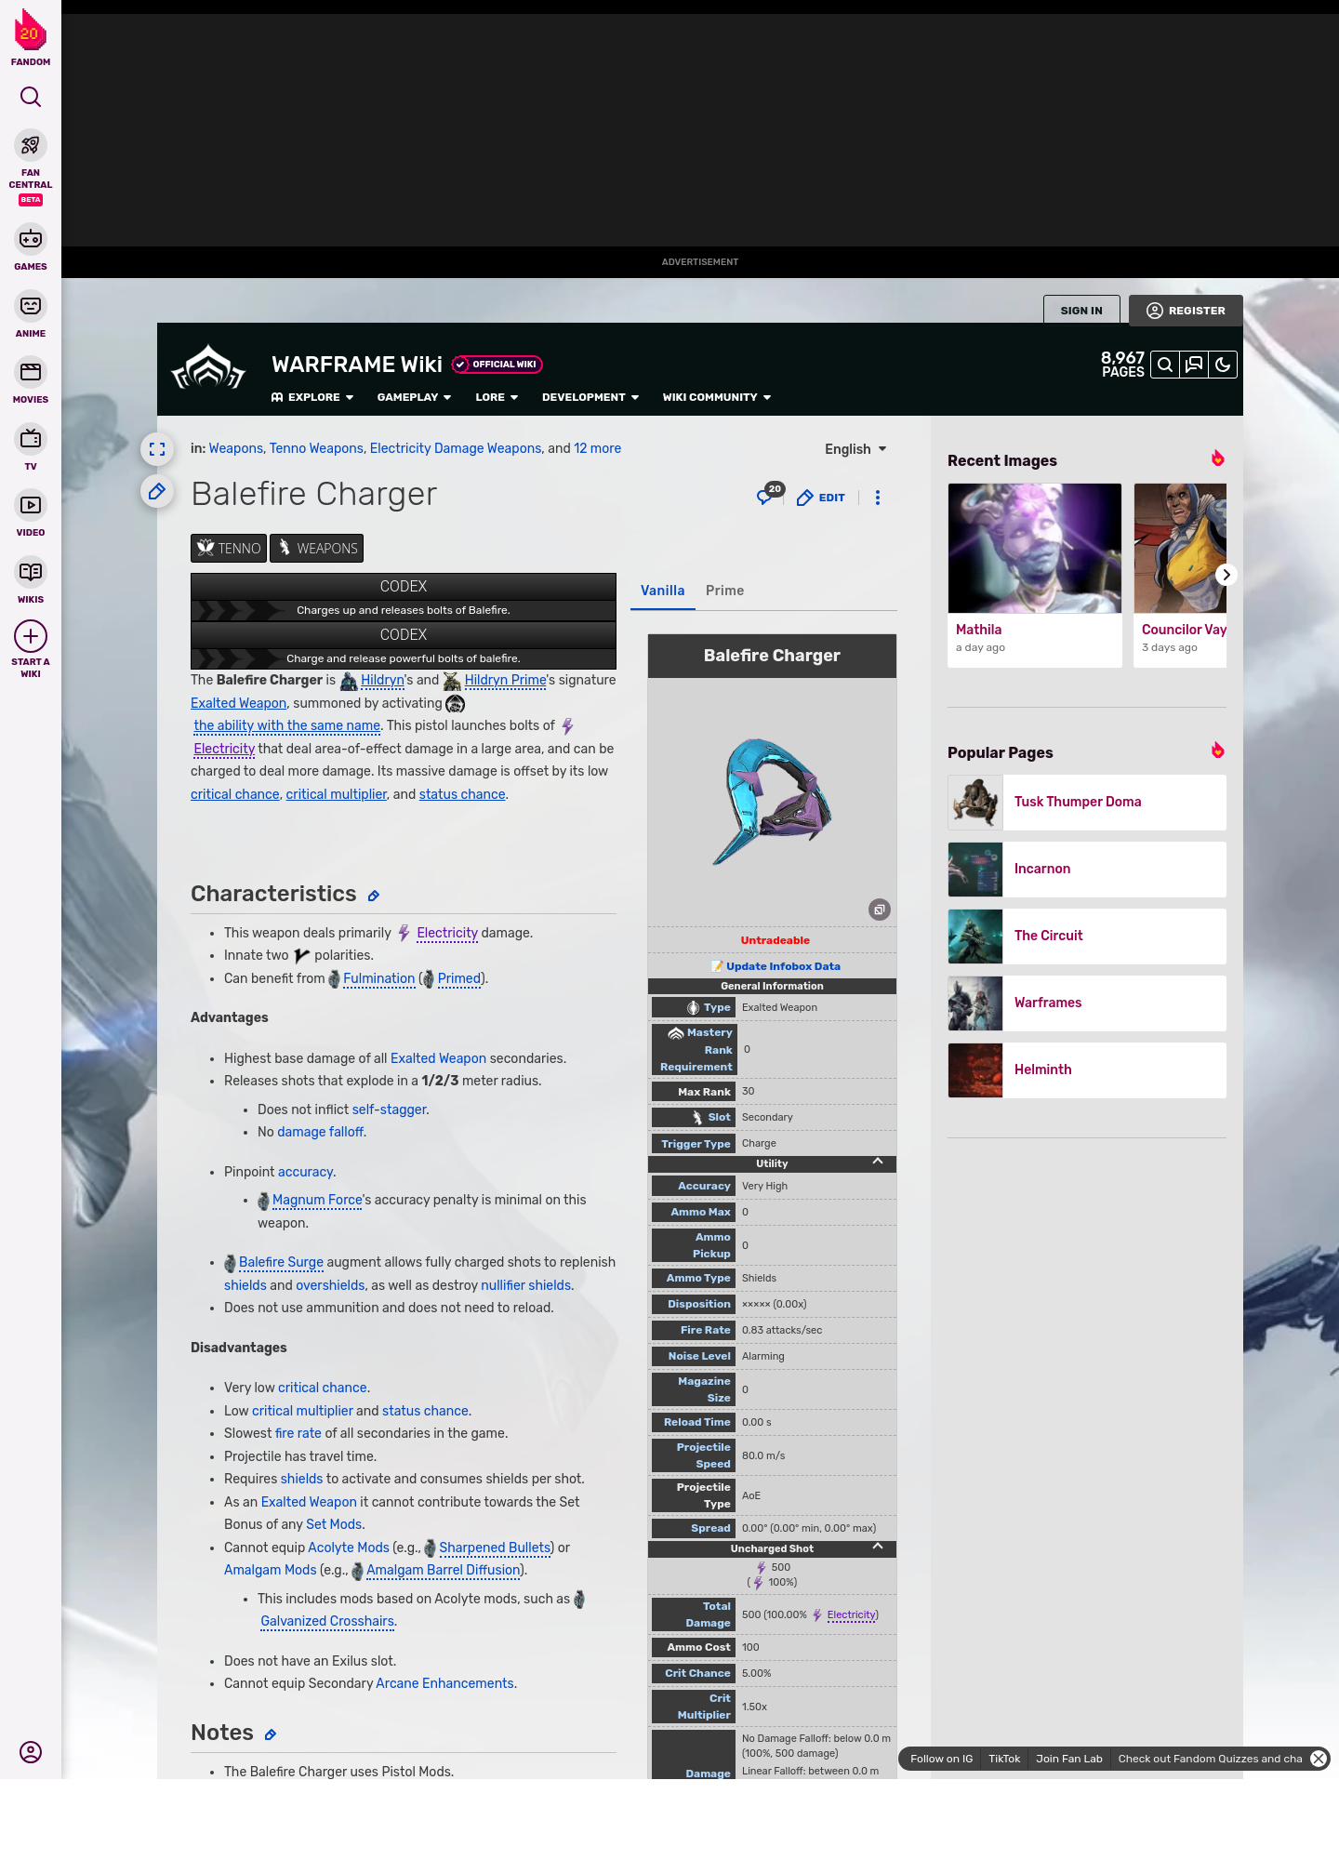Open wiki search magnifier in header
The height and width of the screenshot is (1860, 1339).
tap(1164, 365)
